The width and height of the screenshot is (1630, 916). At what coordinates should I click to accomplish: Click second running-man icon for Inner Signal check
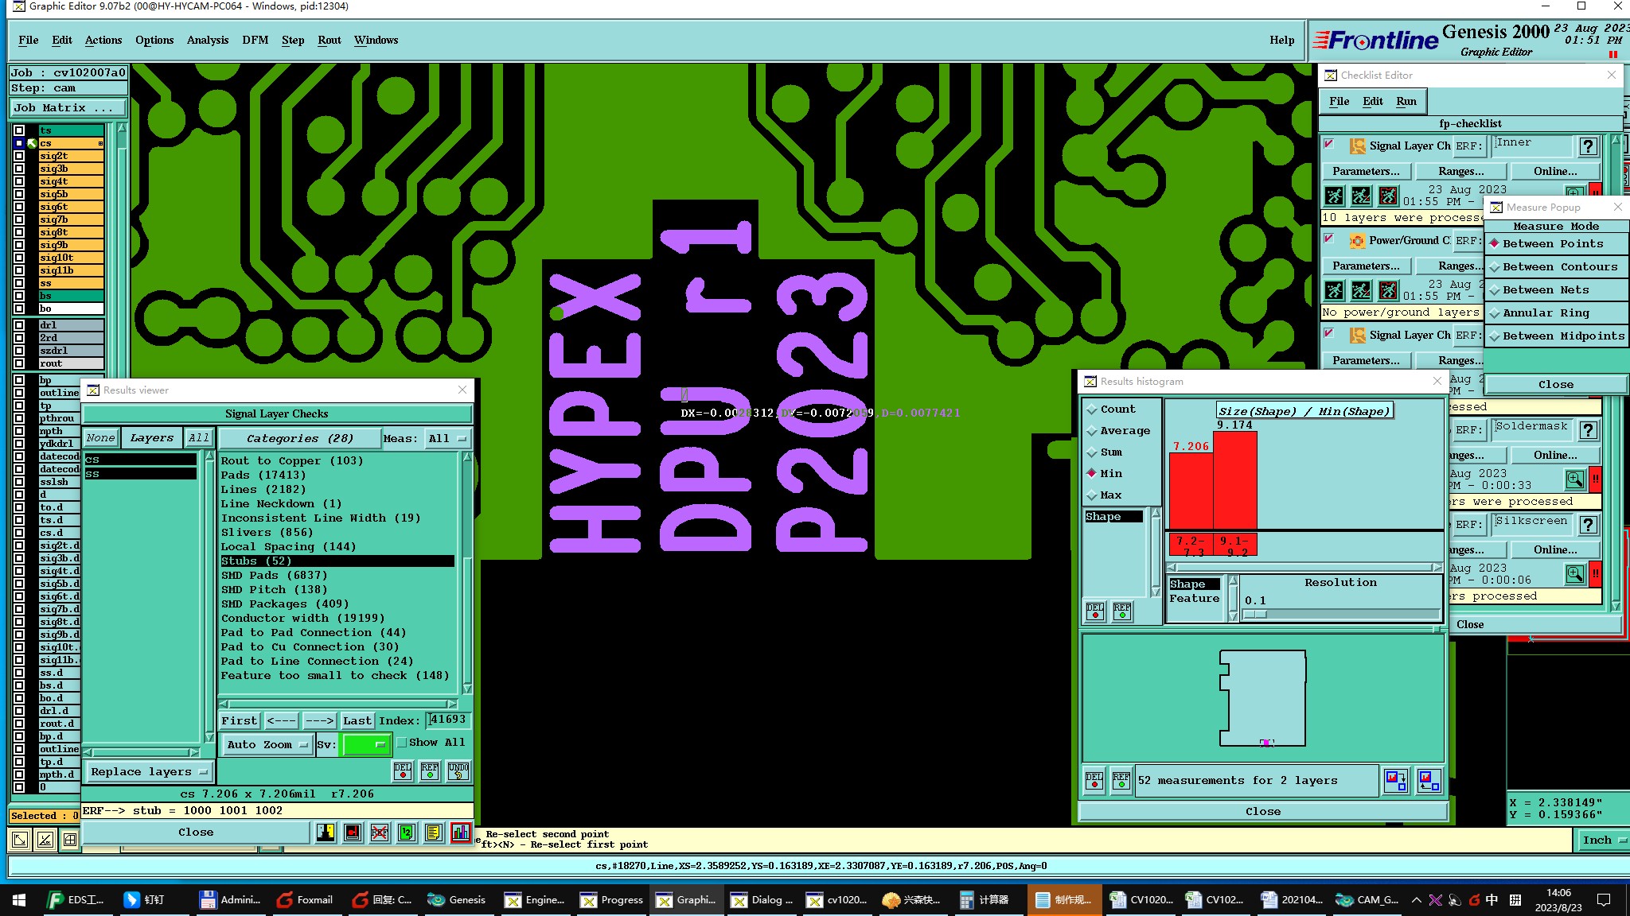click(1362, 196)
